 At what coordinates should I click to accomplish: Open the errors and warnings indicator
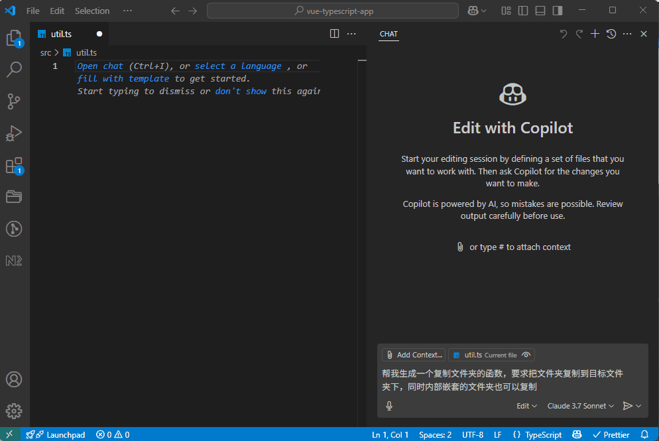(x=113, y=434)
